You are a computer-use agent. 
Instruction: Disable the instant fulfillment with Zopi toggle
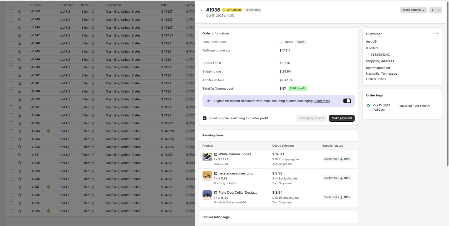347,101
